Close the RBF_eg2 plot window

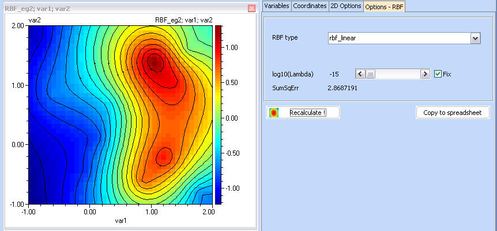tap(251, 9)
